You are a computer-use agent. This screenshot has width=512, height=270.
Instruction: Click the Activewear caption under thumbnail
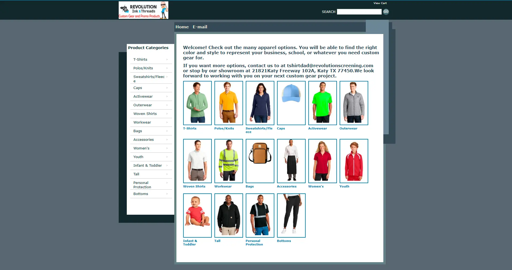(318, 129)
